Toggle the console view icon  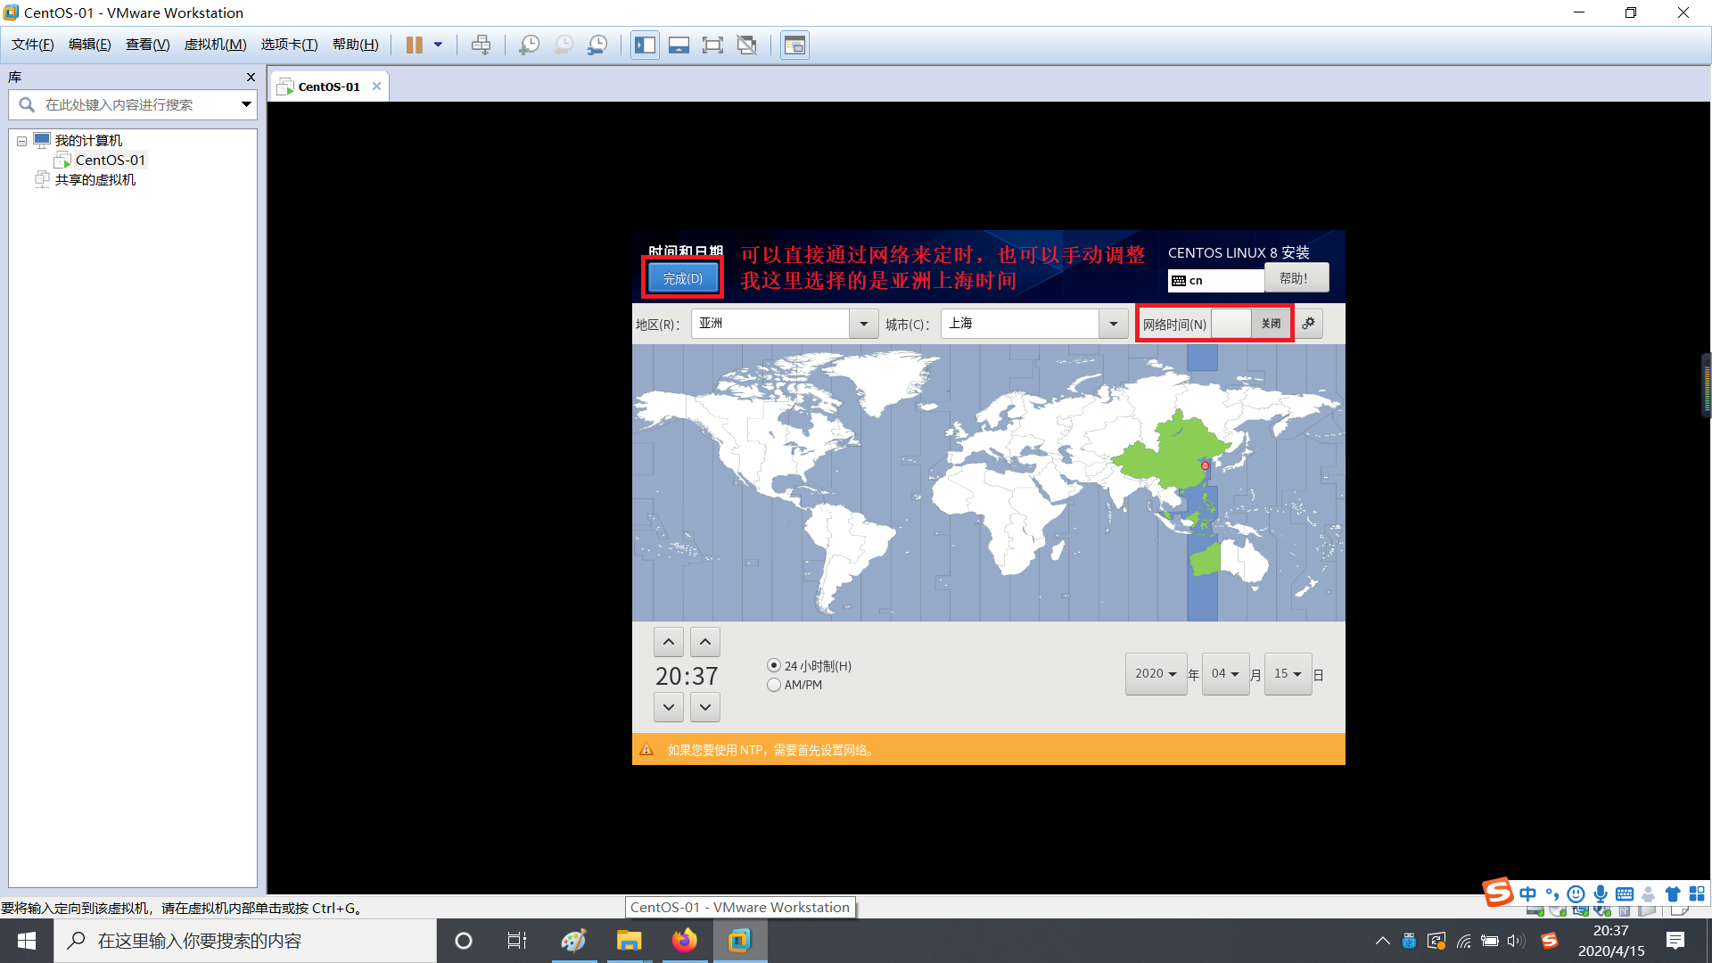click(794, 45)
